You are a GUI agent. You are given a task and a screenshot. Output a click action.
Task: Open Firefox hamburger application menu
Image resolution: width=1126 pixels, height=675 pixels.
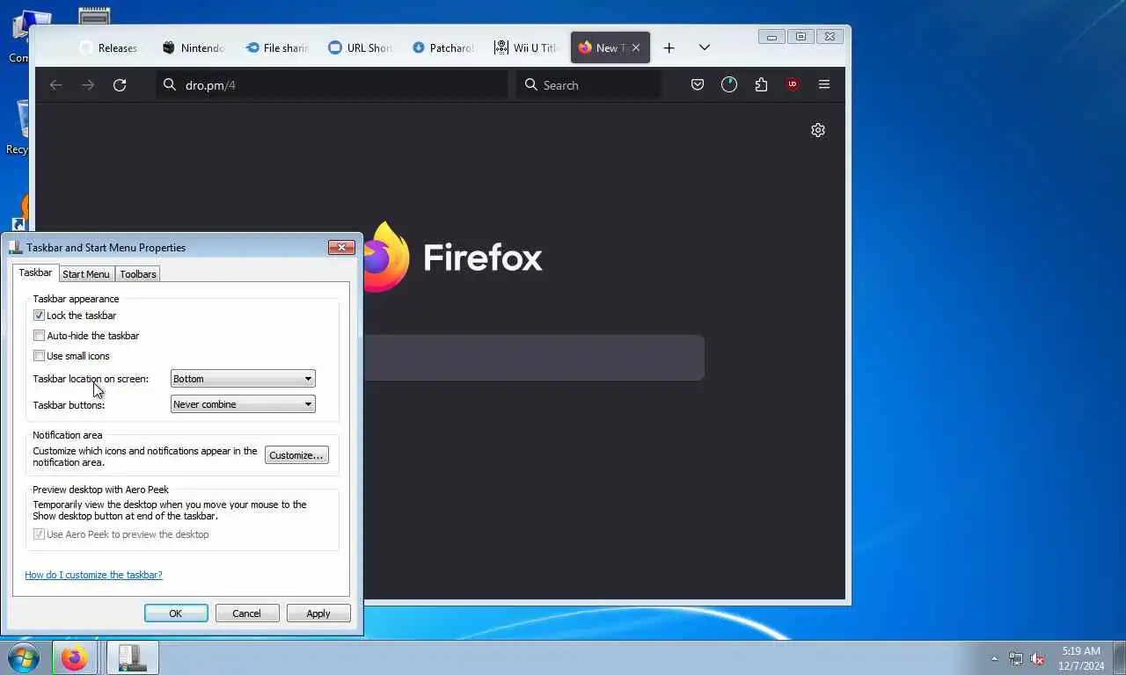pos(824,84)
